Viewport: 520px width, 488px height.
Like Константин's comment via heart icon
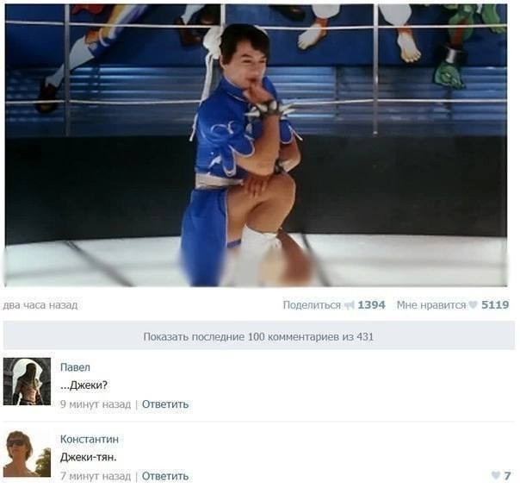coord(495,475)
